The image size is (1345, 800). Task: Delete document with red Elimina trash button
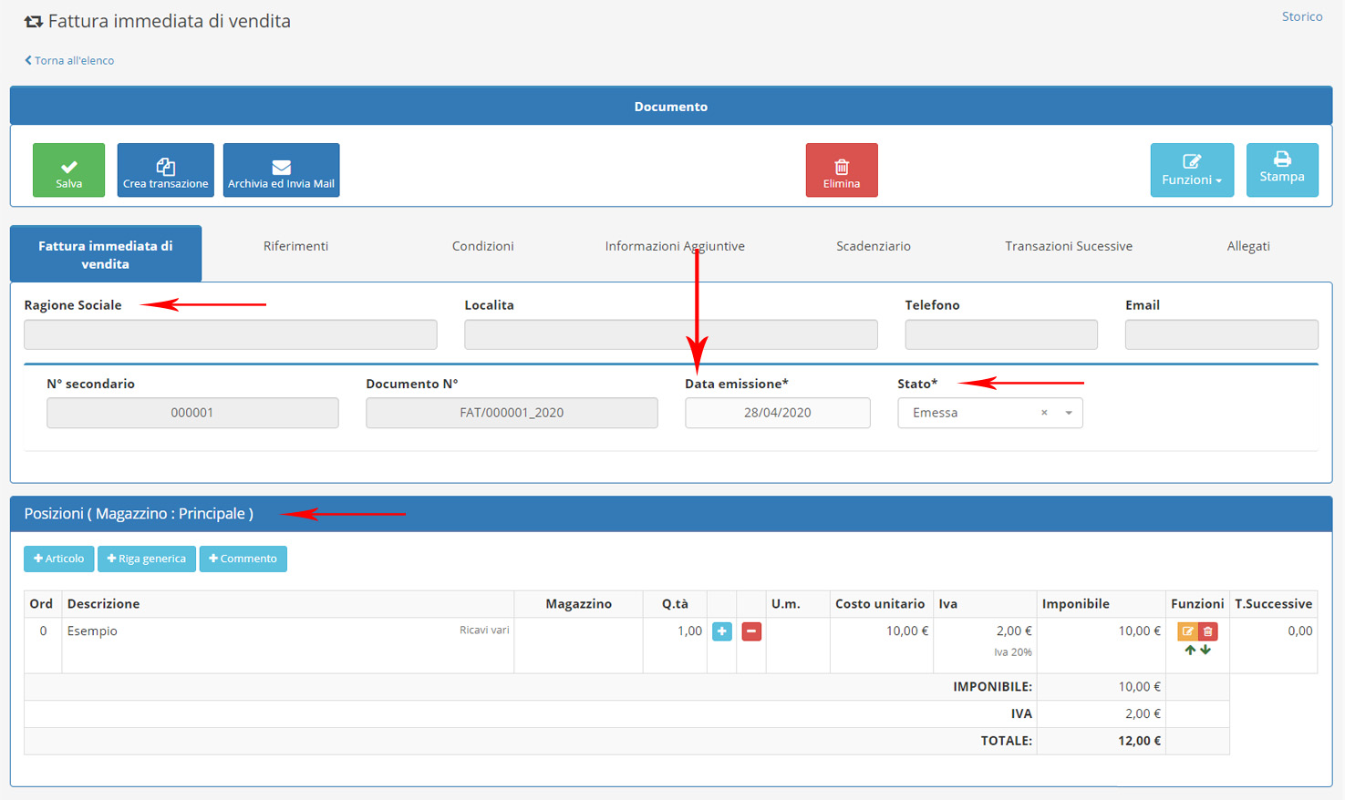coord(841,170)
